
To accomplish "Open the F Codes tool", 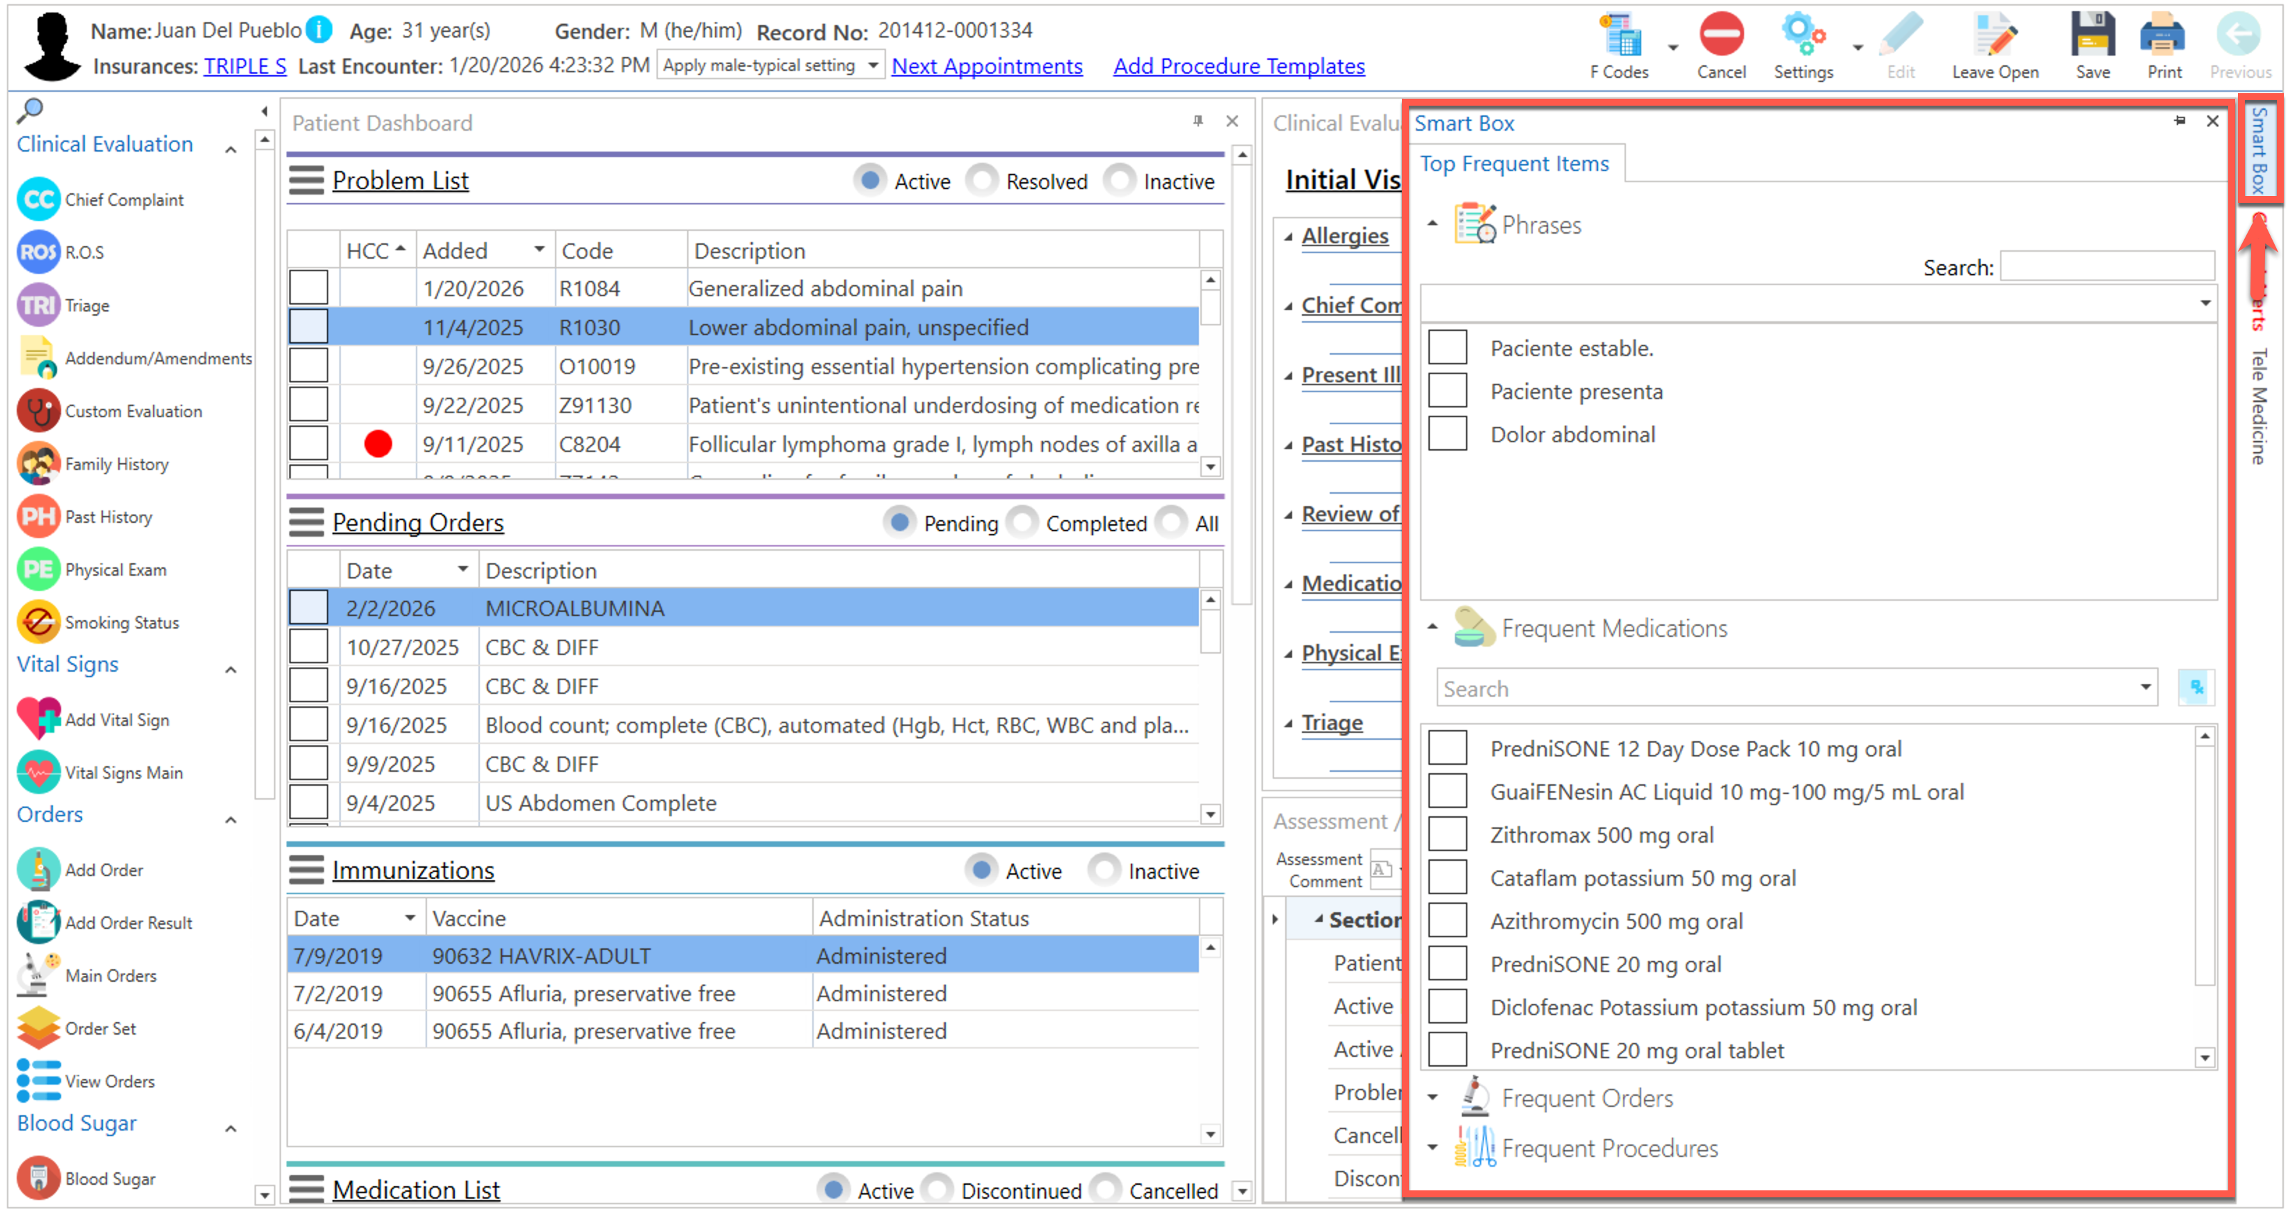I will coord(1621,38).
